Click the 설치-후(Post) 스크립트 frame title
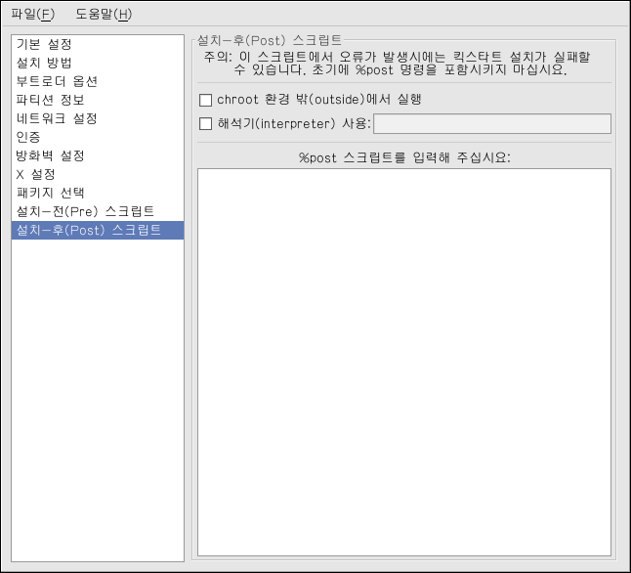Viewport: 631px width, 573px height. tap(270, 40)
